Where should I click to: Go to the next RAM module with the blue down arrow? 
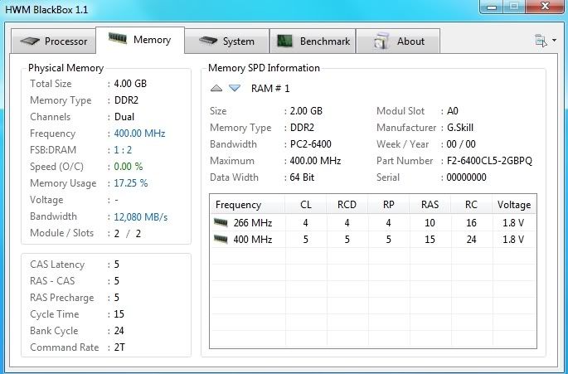point(235,88)
